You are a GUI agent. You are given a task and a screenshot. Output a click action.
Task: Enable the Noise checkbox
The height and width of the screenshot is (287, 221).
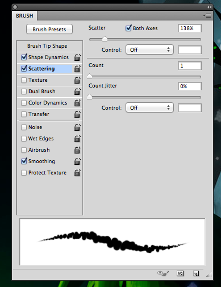pos(24,127)
